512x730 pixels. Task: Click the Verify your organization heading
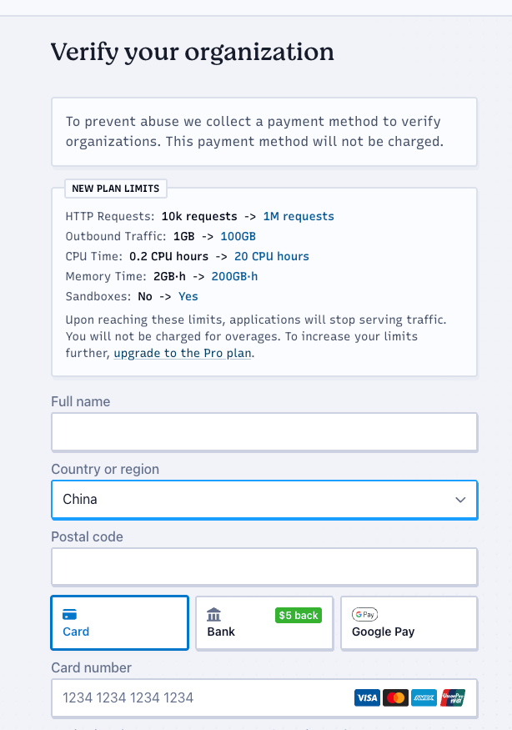coord(192,53)
